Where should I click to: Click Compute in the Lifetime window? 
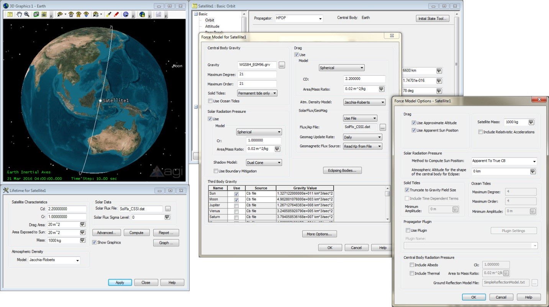point(136,233)
